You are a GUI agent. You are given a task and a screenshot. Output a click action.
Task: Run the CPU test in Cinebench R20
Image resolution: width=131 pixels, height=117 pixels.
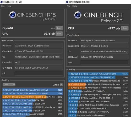click(x=125, y=28)
